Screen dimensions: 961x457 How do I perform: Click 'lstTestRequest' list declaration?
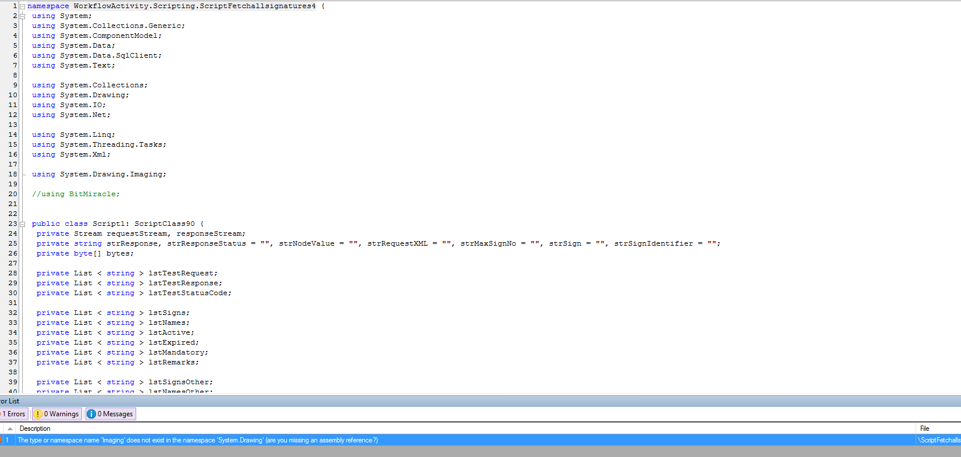click(181, 274)
